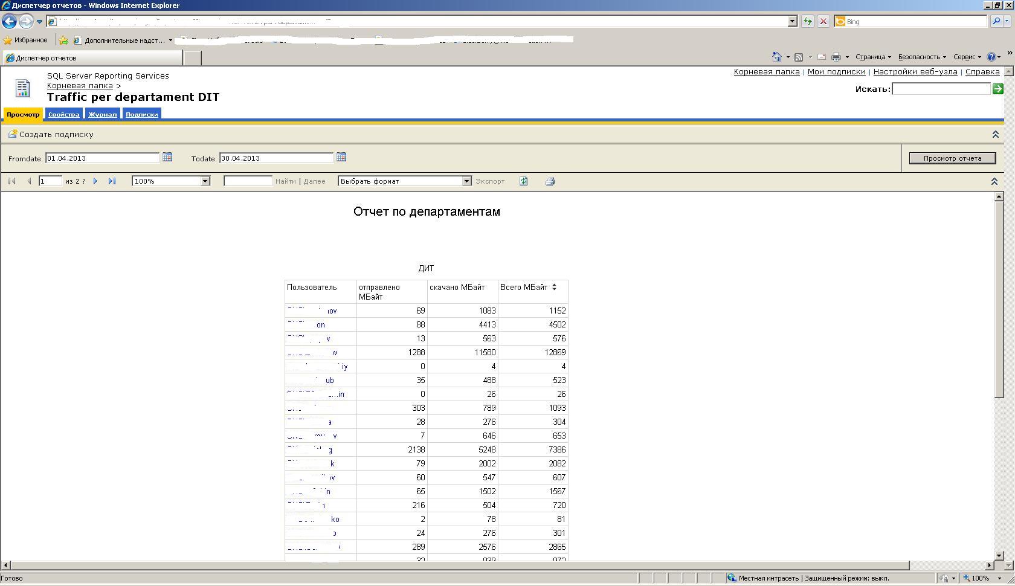This screenshot has height=586, width=1015.
Task: Click the Просмотр отчета button
Action: [x=952, y=158]
